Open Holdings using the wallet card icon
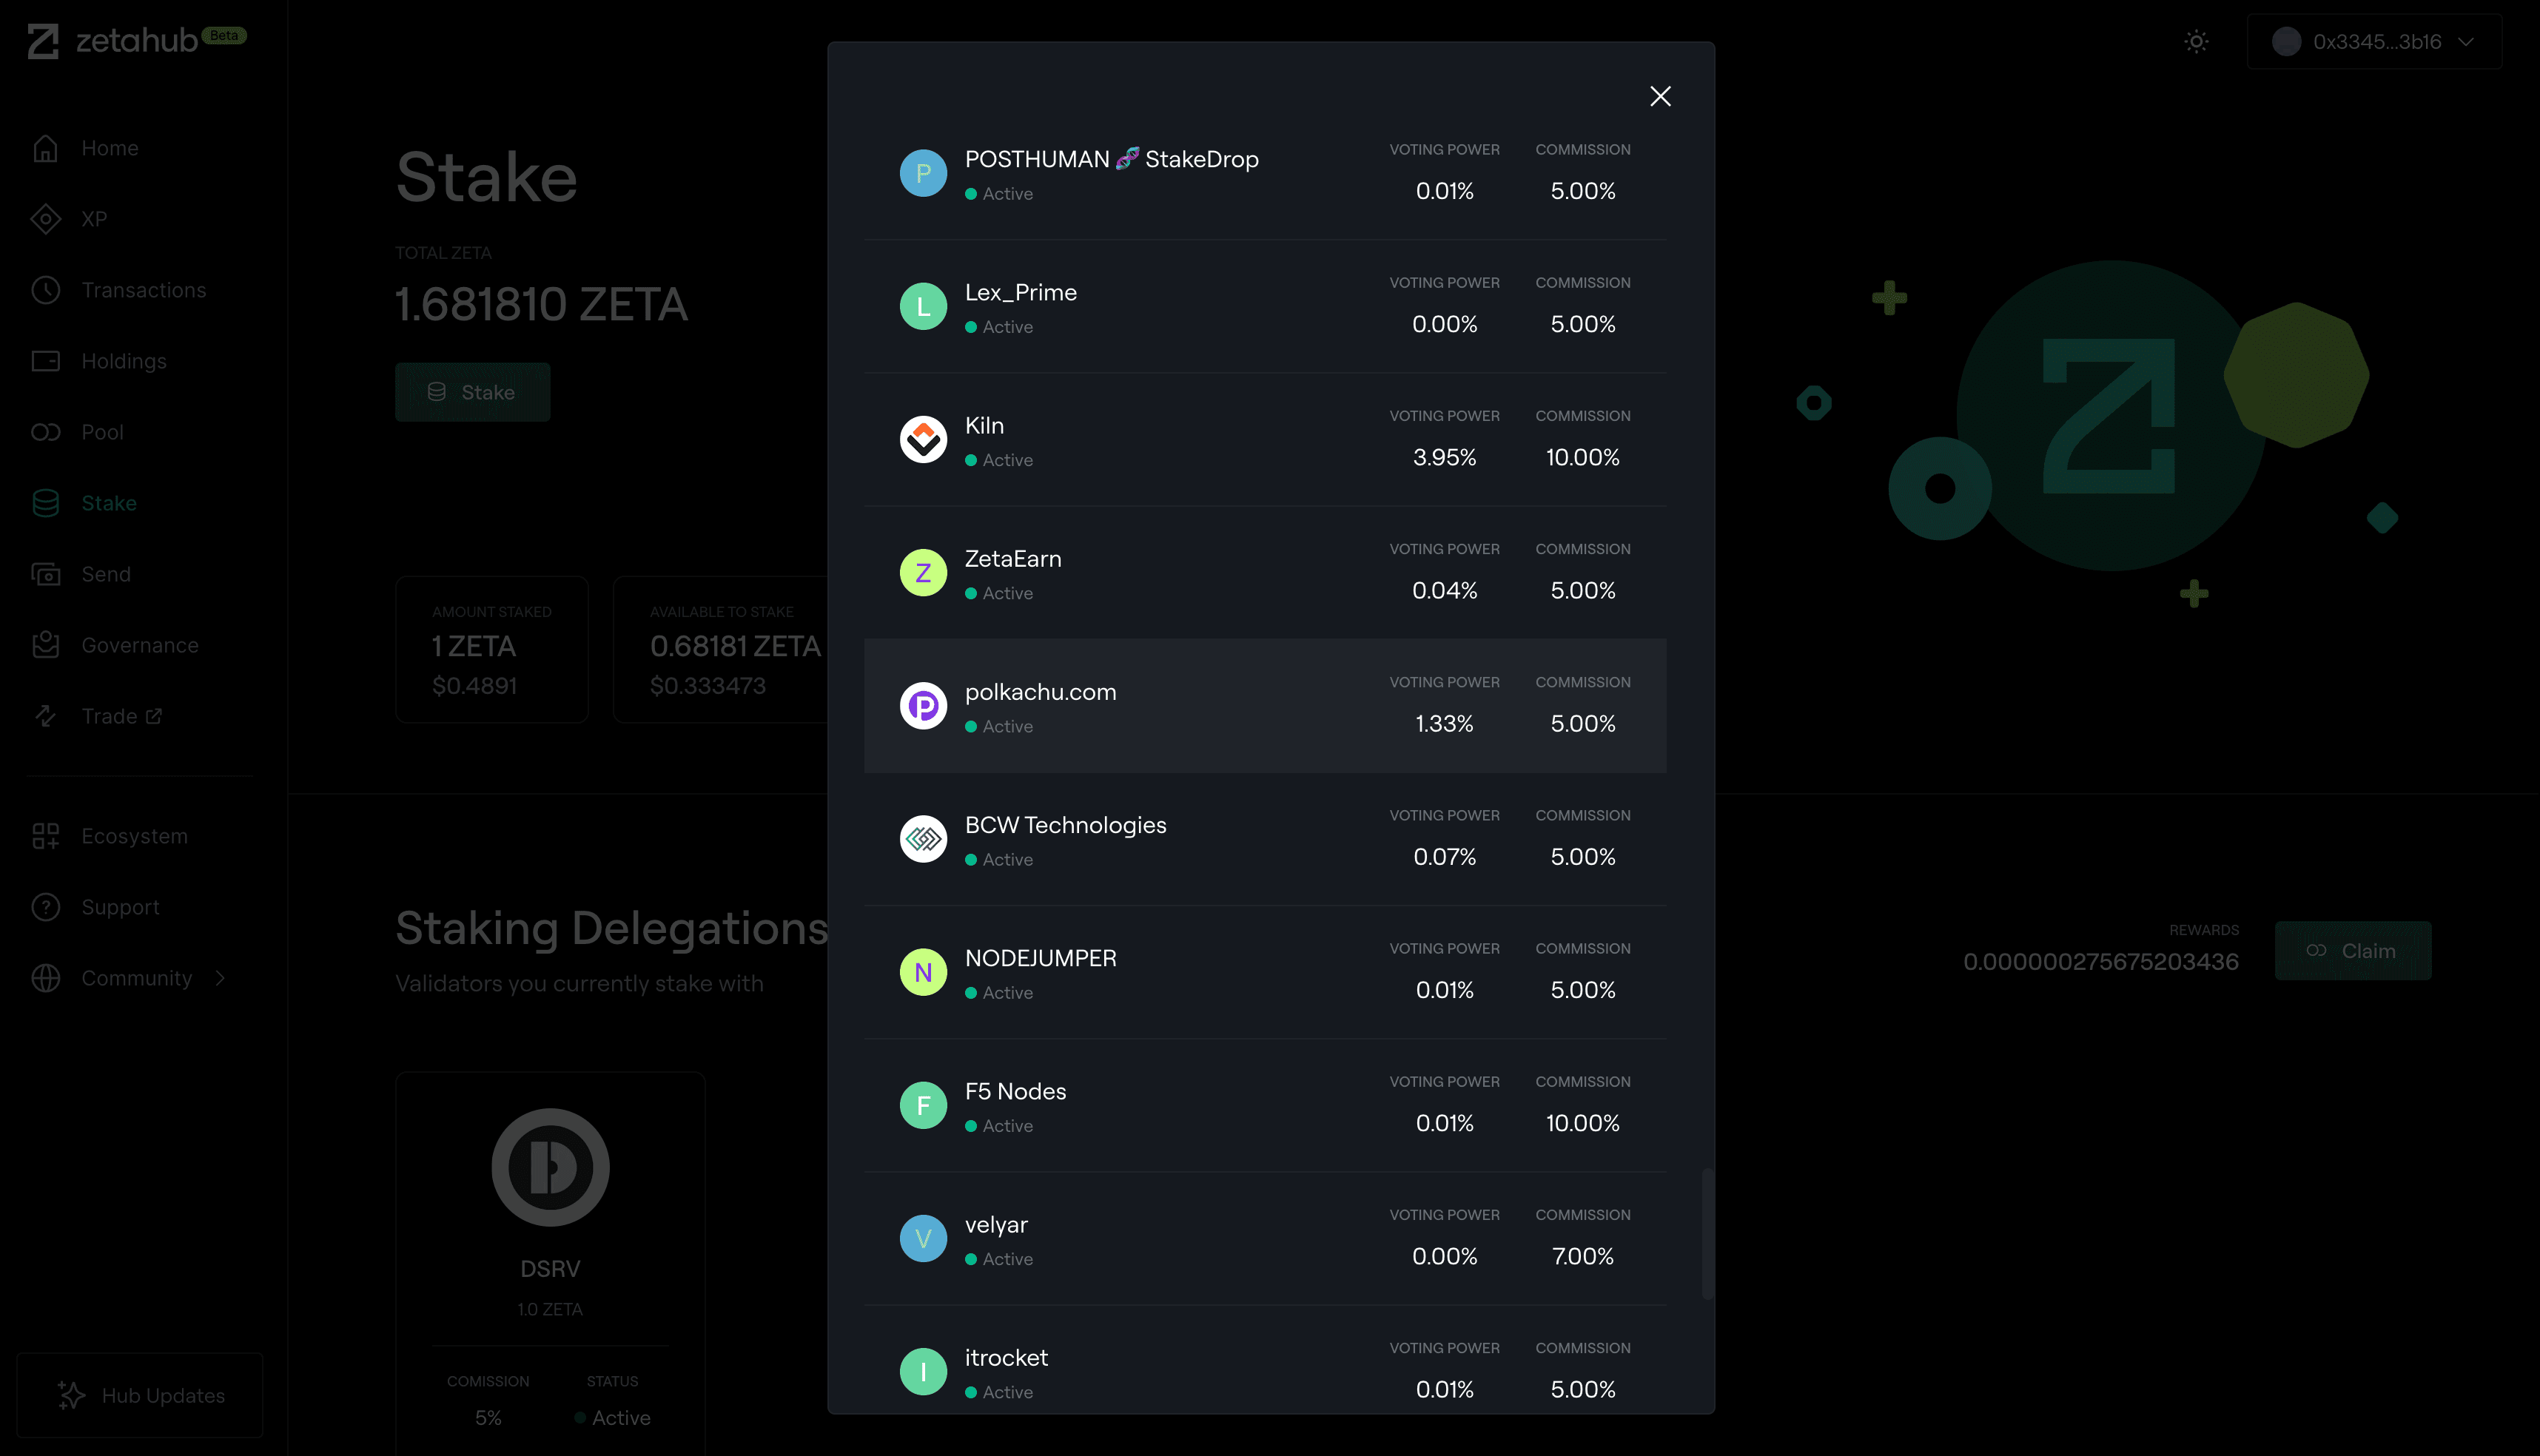Image resolution: width=2540 pixels, height=1456 pixels. tap(46, 361)
